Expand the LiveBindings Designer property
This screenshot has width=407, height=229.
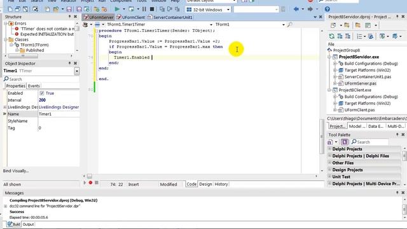4,107
